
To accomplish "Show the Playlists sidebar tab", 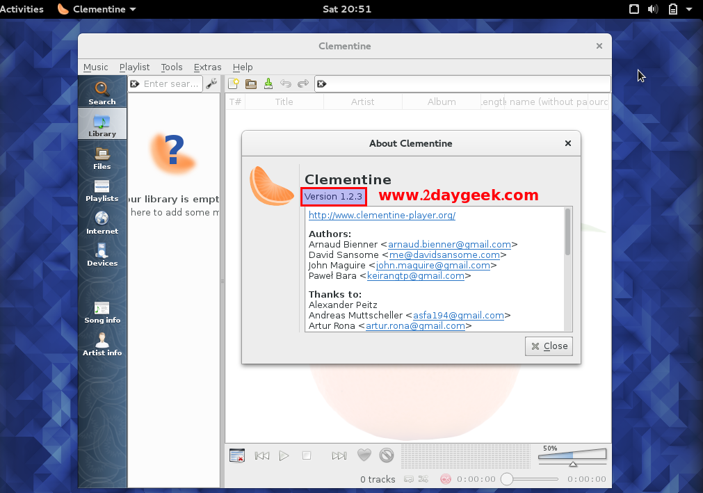I will point(102,191).
